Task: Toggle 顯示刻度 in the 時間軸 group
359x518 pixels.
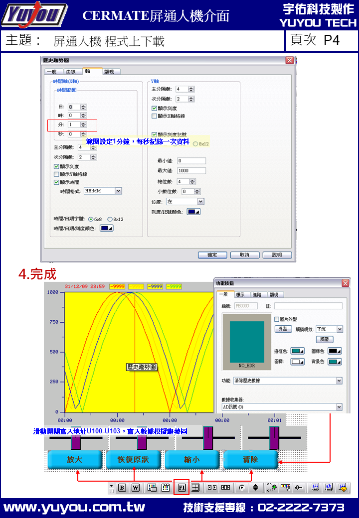Action: [x=56, y=166]
